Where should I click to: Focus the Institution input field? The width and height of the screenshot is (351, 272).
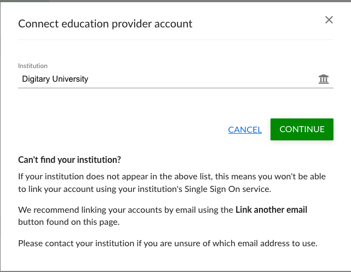point(164,79)
